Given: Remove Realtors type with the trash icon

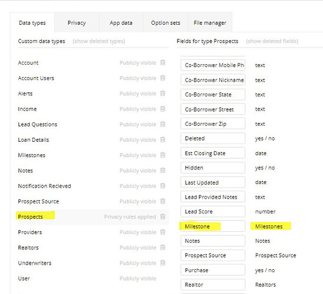Looking at the screenshot, I should point(163,248).
